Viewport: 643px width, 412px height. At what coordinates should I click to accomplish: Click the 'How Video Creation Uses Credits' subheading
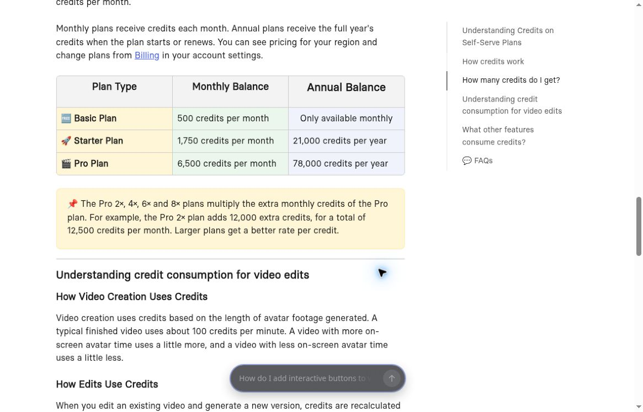(x=131, y=297)
